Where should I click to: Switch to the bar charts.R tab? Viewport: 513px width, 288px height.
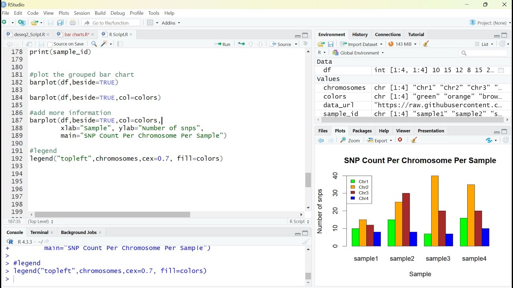tap(76, 34)
